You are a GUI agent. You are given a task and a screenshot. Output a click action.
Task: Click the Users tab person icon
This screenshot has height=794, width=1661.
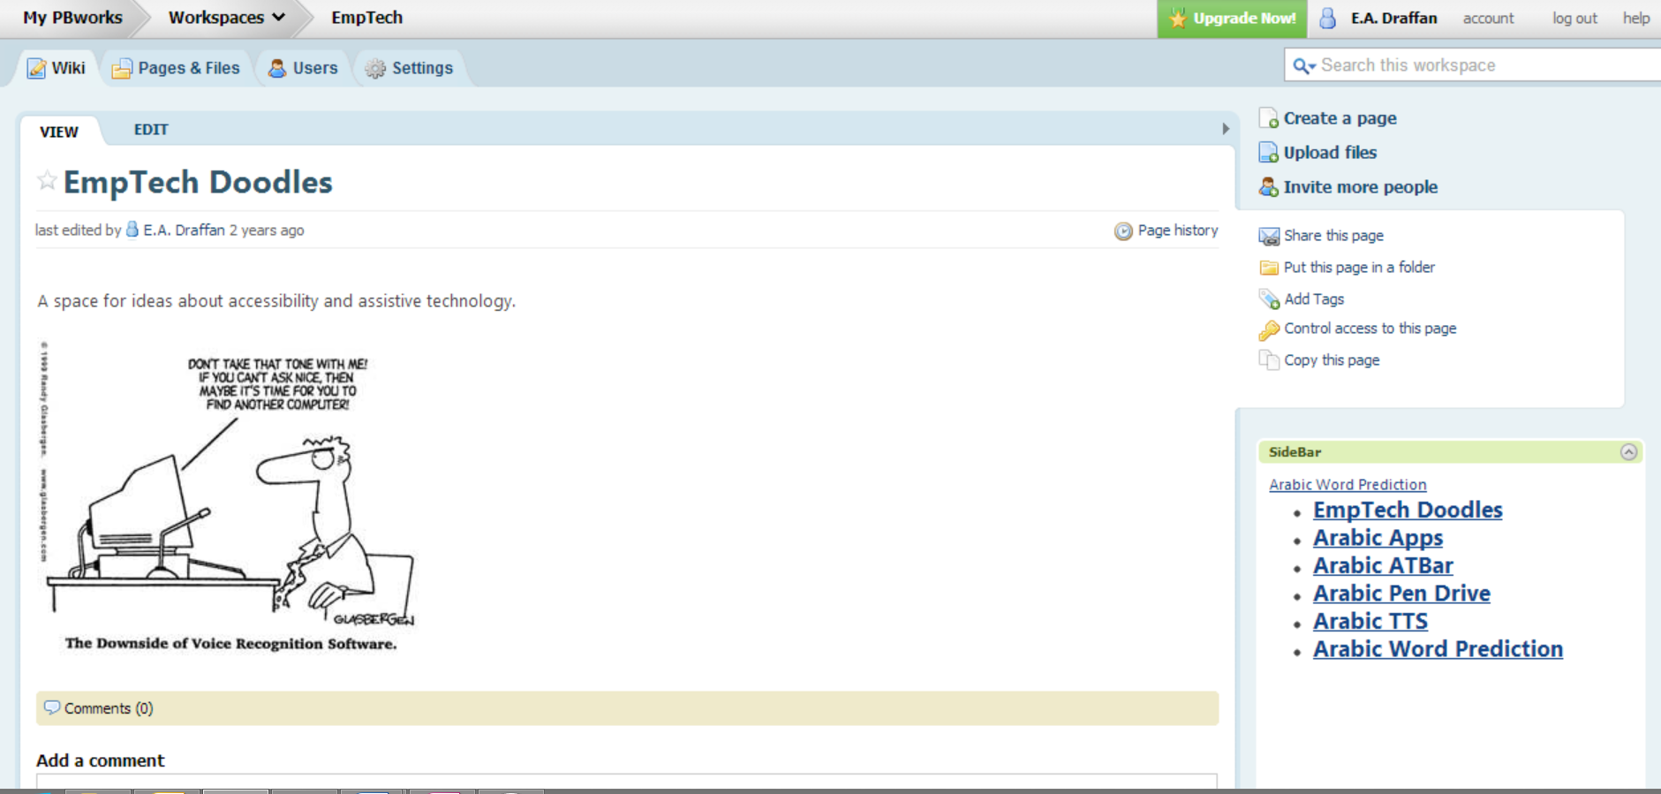click(x=277, y=68)
